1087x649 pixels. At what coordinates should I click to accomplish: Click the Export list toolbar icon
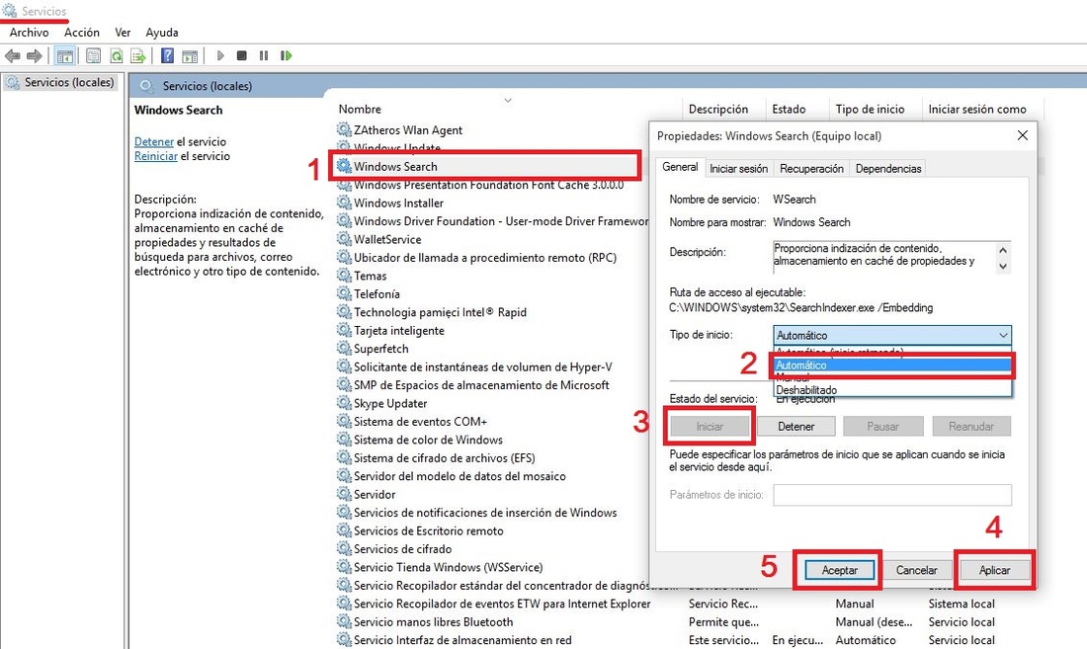click(138, 56)
